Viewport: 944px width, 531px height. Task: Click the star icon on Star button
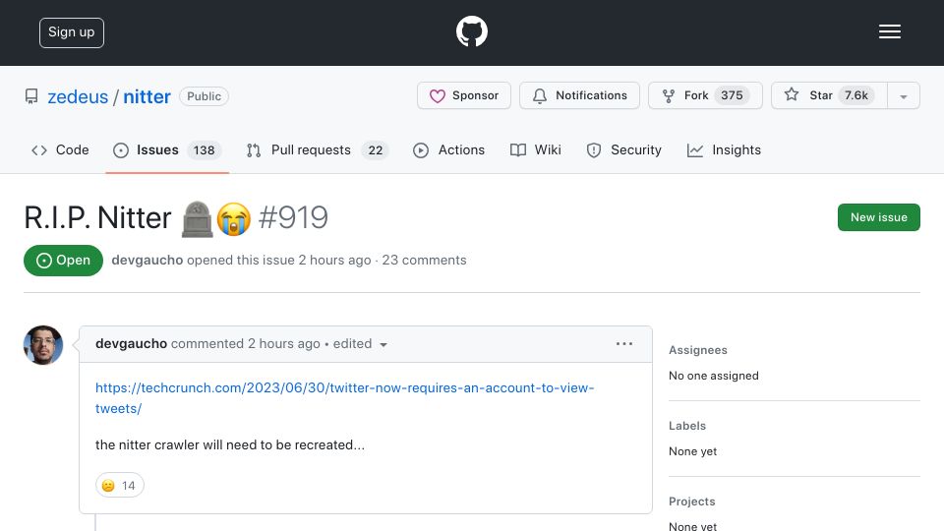point(792,94)
